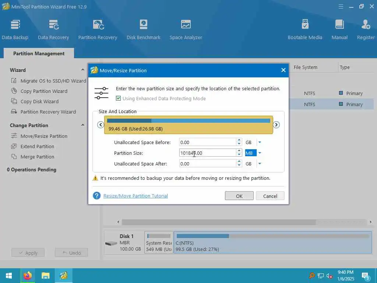Click MiniTool Partition Wizard taskbar icon
The width and height of the screenshot is (377, 283).
point(64,276)
